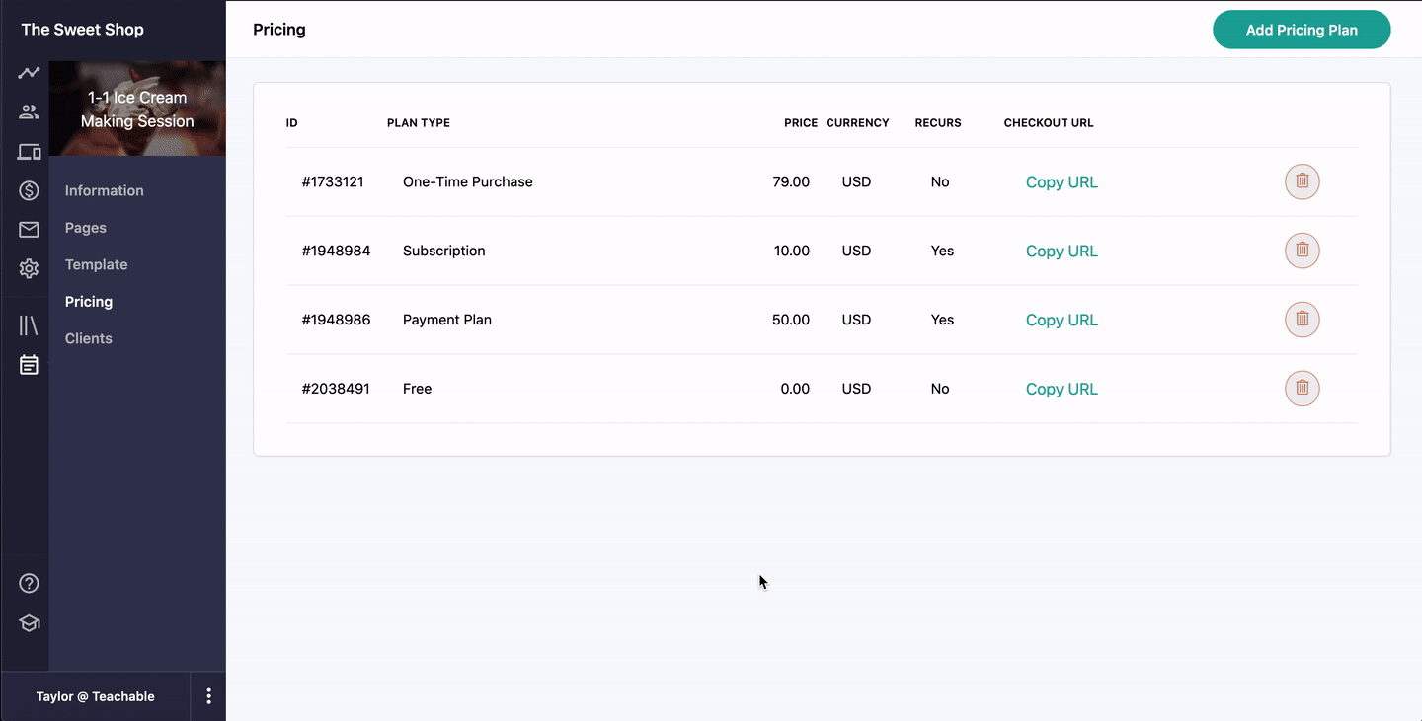Open the Settings gear icon
This screenshot has height=721, width=1422.
(x=29, y=268)
